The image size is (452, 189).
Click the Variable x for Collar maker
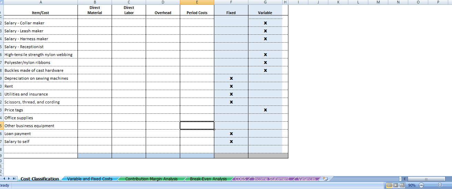point(265,23)
